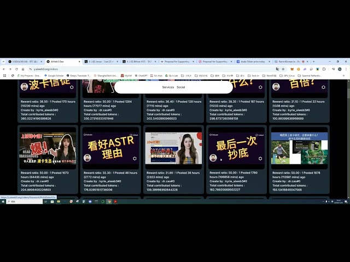Click token value 204.8906400226803
The height and width of the screenshot is (262, 350).
point(36,190)
